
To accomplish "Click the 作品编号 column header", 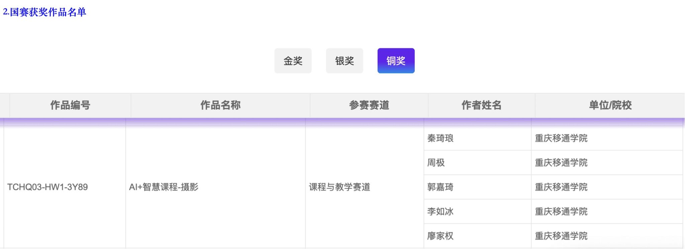I will pos(70,105).
